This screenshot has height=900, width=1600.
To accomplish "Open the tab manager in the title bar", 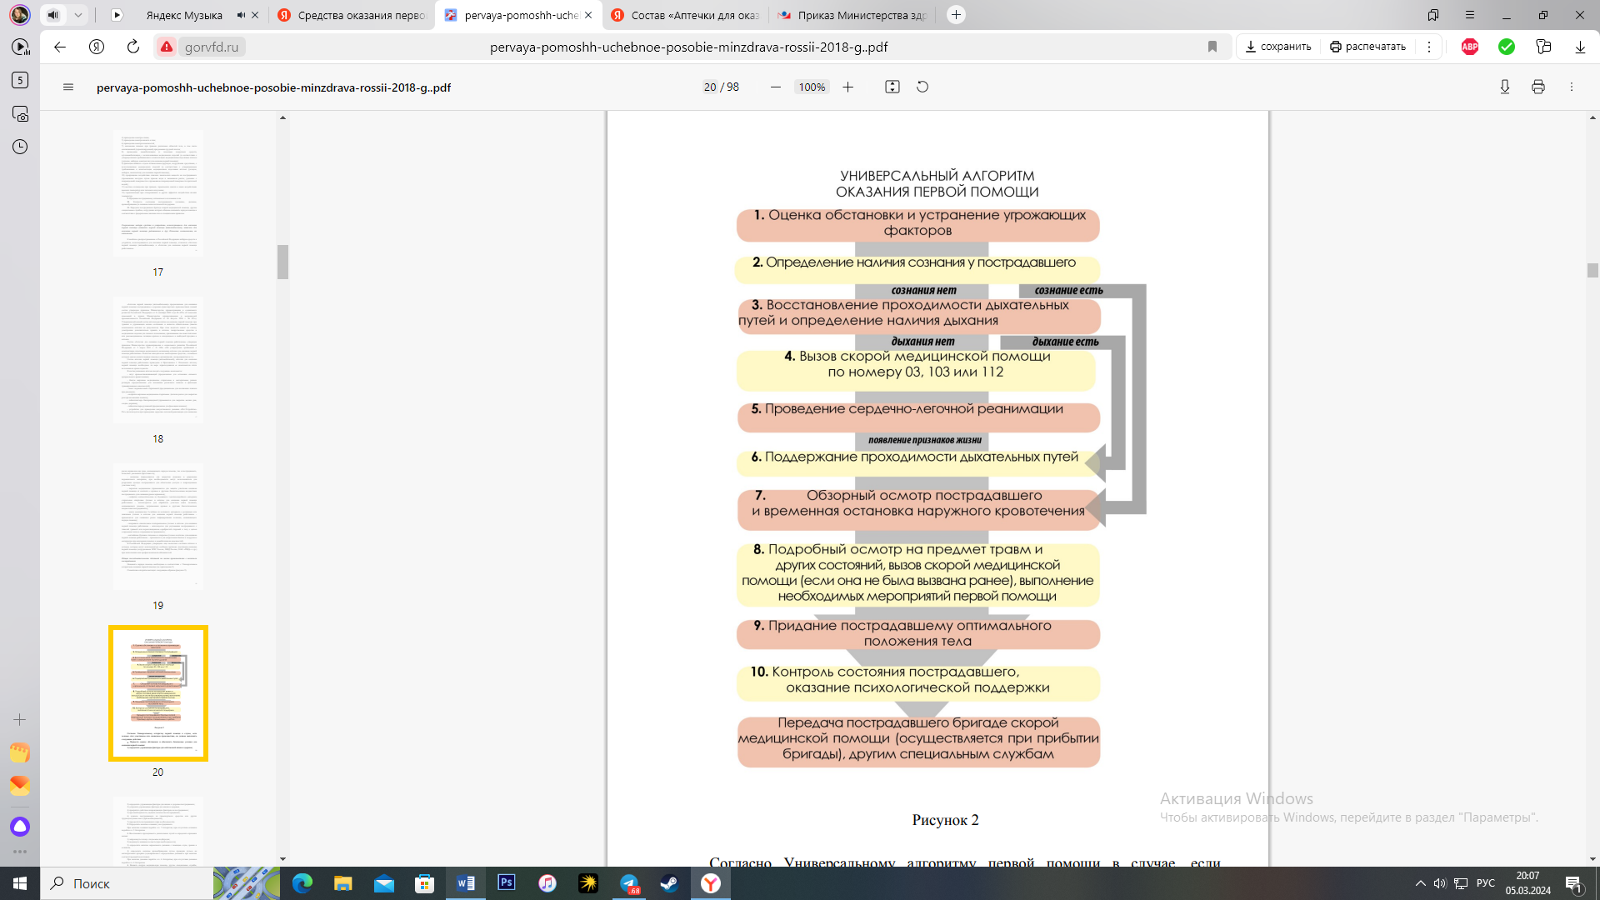I will click(1433, 15).
